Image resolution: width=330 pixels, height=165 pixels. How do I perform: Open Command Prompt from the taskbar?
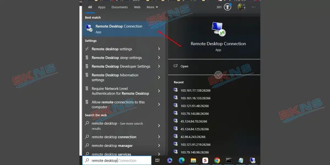click(x=229, y=160)
